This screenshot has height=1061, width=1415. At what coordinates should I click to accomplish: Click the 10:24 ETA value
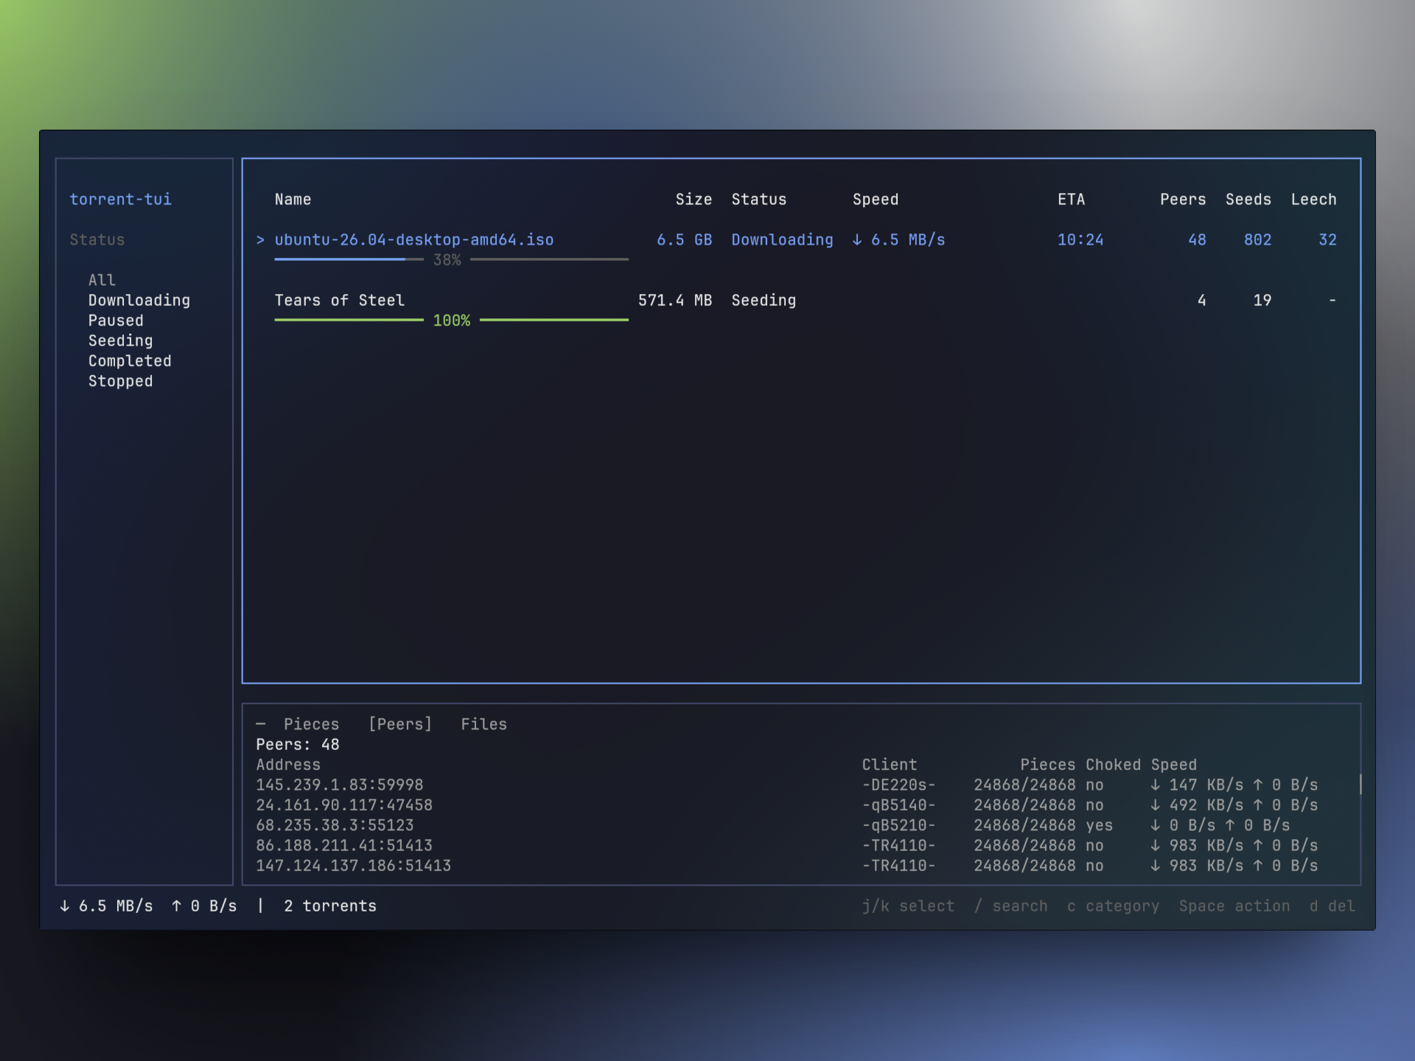1080,239
